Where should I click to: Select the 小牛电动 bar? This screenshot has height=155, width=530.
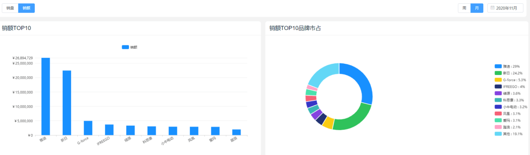(x=173, y=131)
